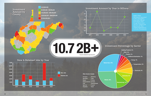The width and height of the screenshot is (151, 96).
Task: Click the blue Editor's Note box
Action: coord(141,22)
